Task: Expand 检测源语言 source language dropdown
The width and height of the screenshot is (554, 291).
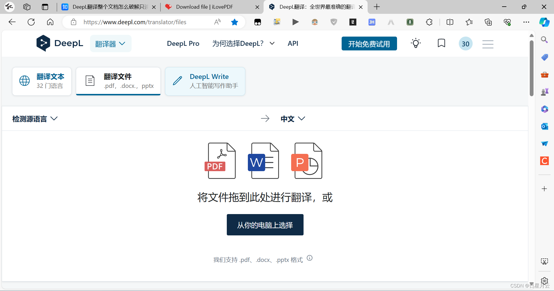Action: pos(35,119)
